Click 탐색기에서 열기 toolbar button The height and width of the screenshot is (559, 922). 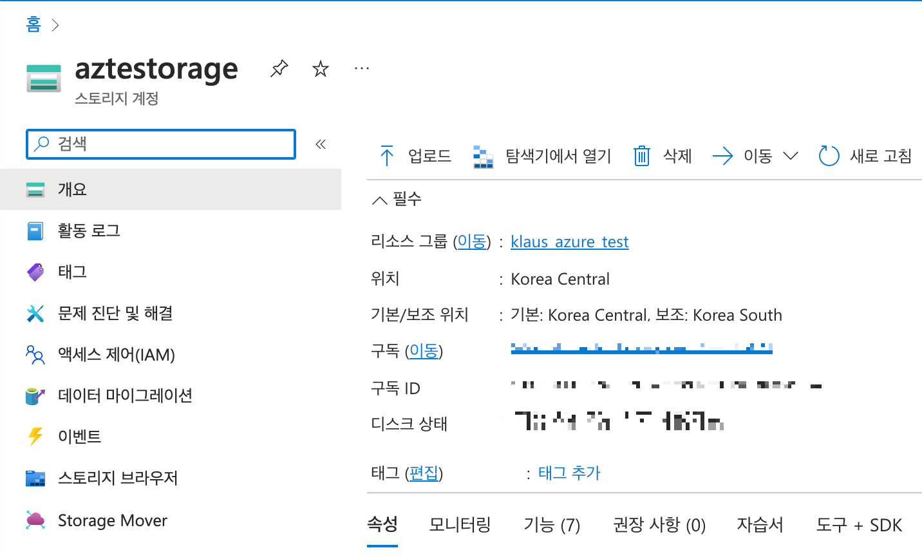pos(558,156)
